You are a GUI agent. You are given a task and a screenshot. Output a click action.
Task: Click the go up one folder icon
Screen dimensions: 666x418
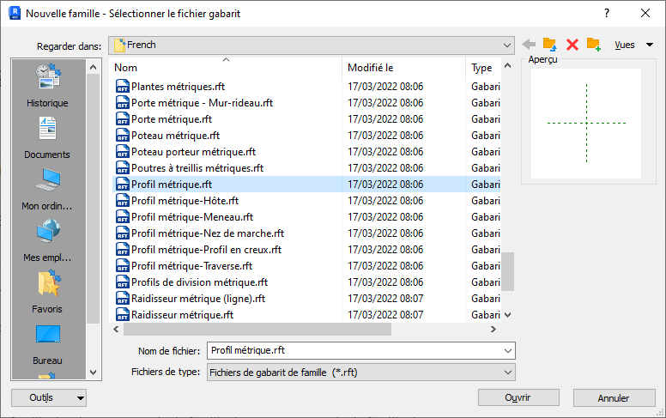[x=550, y=45]
